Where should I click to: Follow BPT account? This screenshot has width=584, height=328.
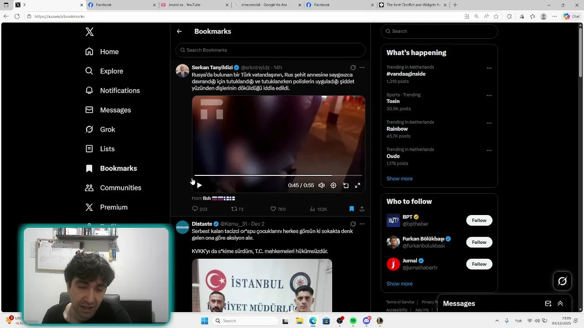(479, 220)
